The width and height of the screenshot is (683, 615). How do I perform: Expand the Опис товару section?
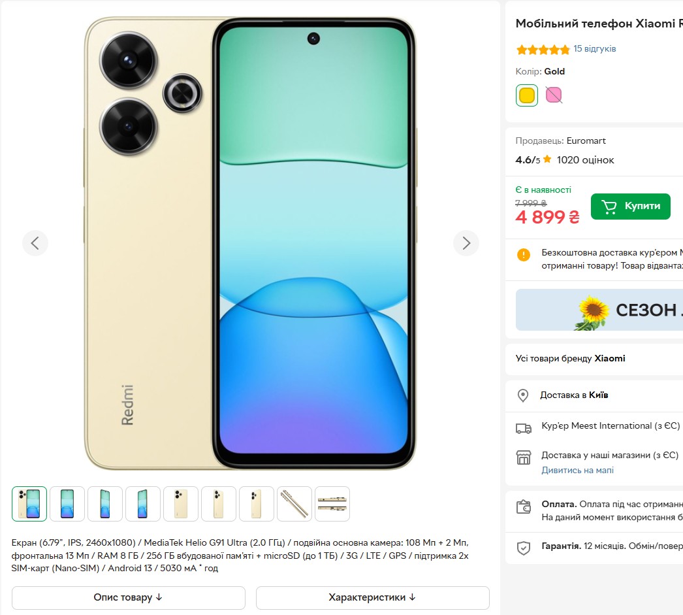tap(128, 597)
